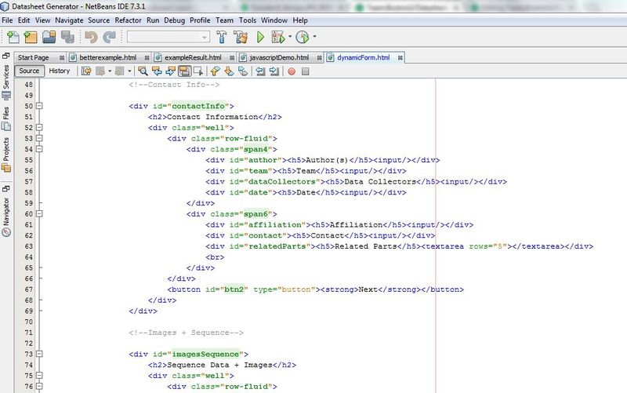Open the Services side panel
This screenshot has width=627, height=393.
point(6,75)
